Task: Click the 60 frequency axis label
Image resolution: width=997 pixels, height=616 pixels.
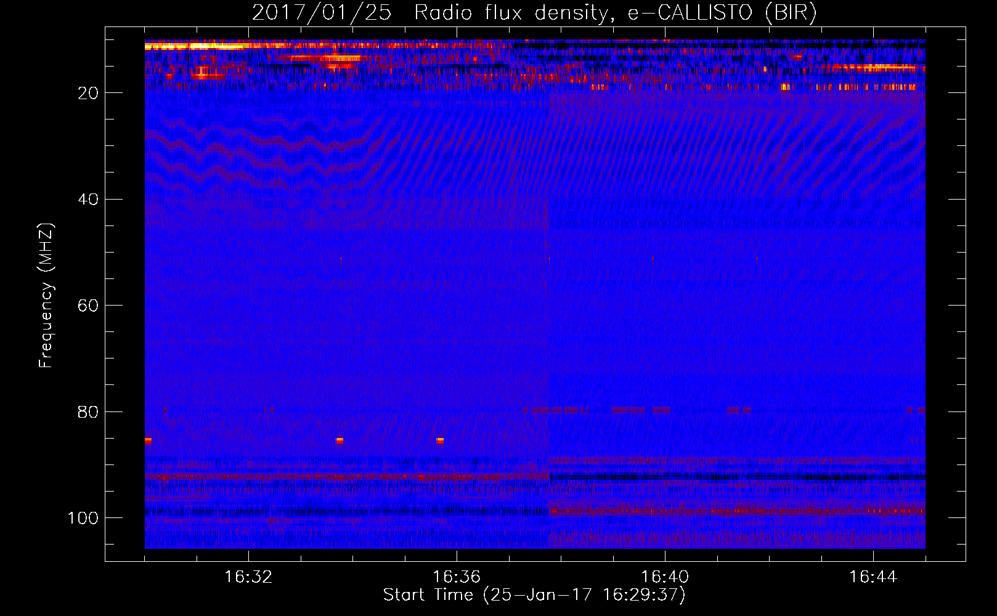Action: pos(89,306)
